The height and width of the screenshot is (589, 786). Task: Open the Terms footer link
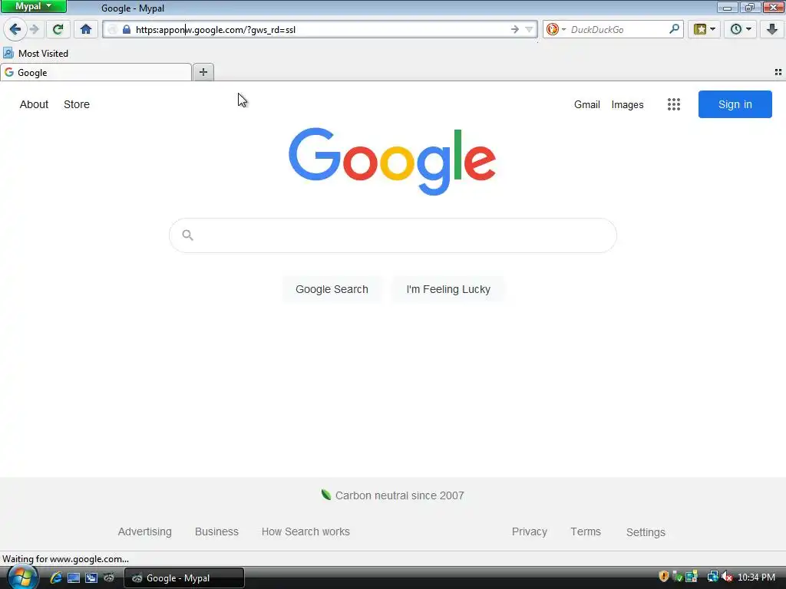pyautogui.click(x=586, y=532)
